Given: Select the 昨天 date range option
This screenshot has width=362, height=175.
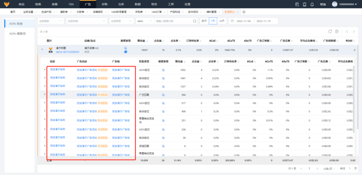Looking at the screenshot, I should click(x=204, y=21).
